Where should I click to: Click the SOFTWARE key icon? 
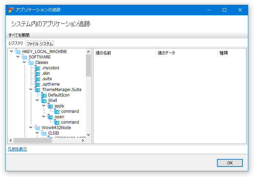click(25, 57)
